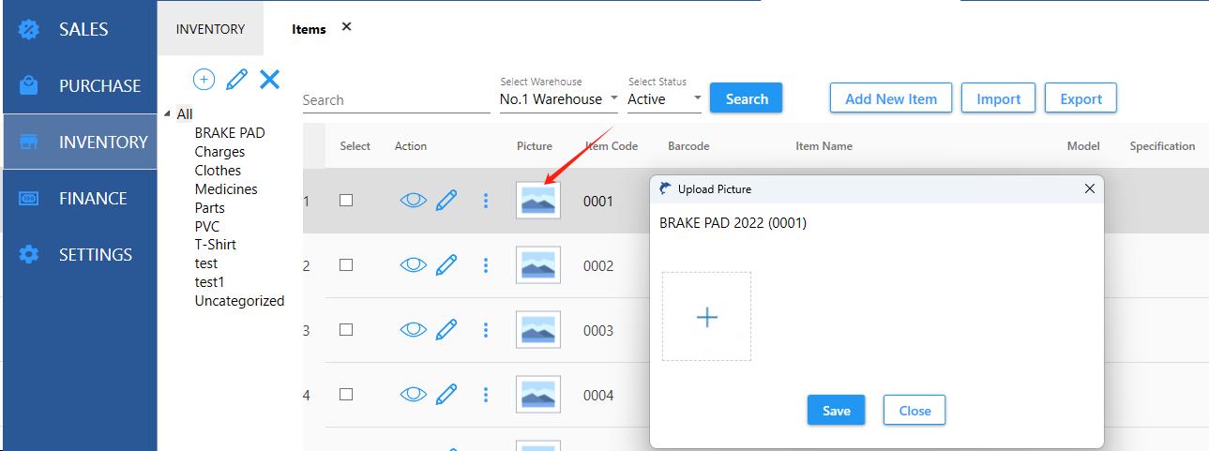1209x451 pixels.
Task: Collapse the All category tree node
Action: pyautogui.click(x=168, y=114)
